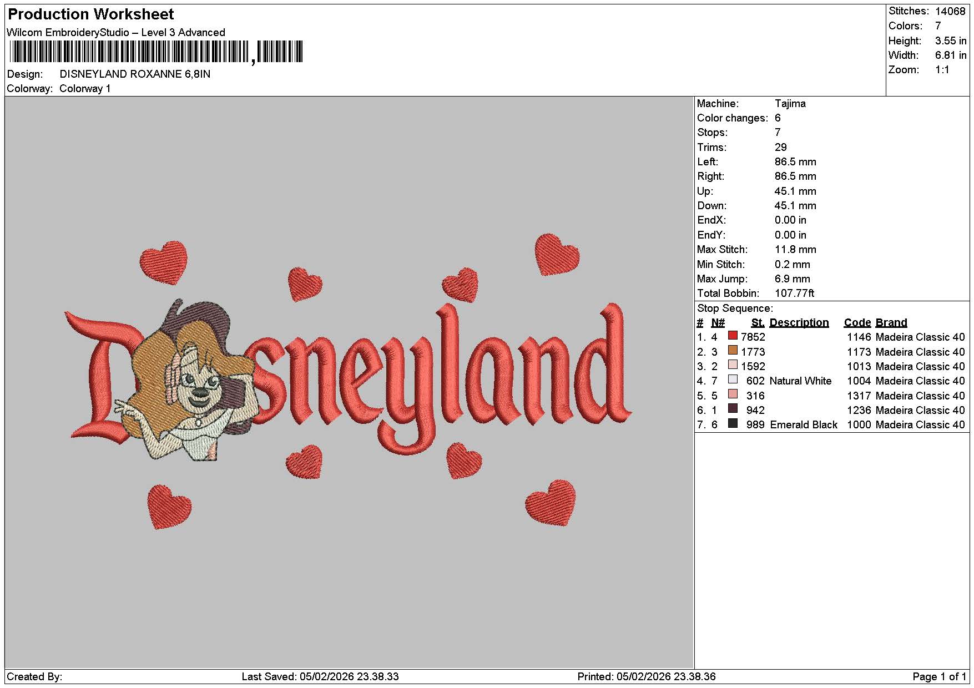Click the Wilcom EmbroideryStudio Level 3 Advanced text
Screen dimensions: 974x688
[x=116, y=33]
